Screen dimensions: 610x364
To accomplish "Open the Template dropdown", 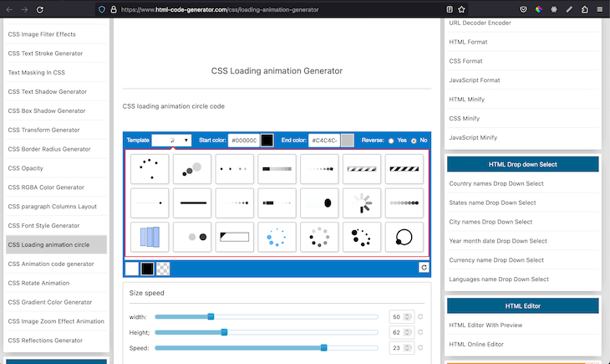I will point(172,141).
